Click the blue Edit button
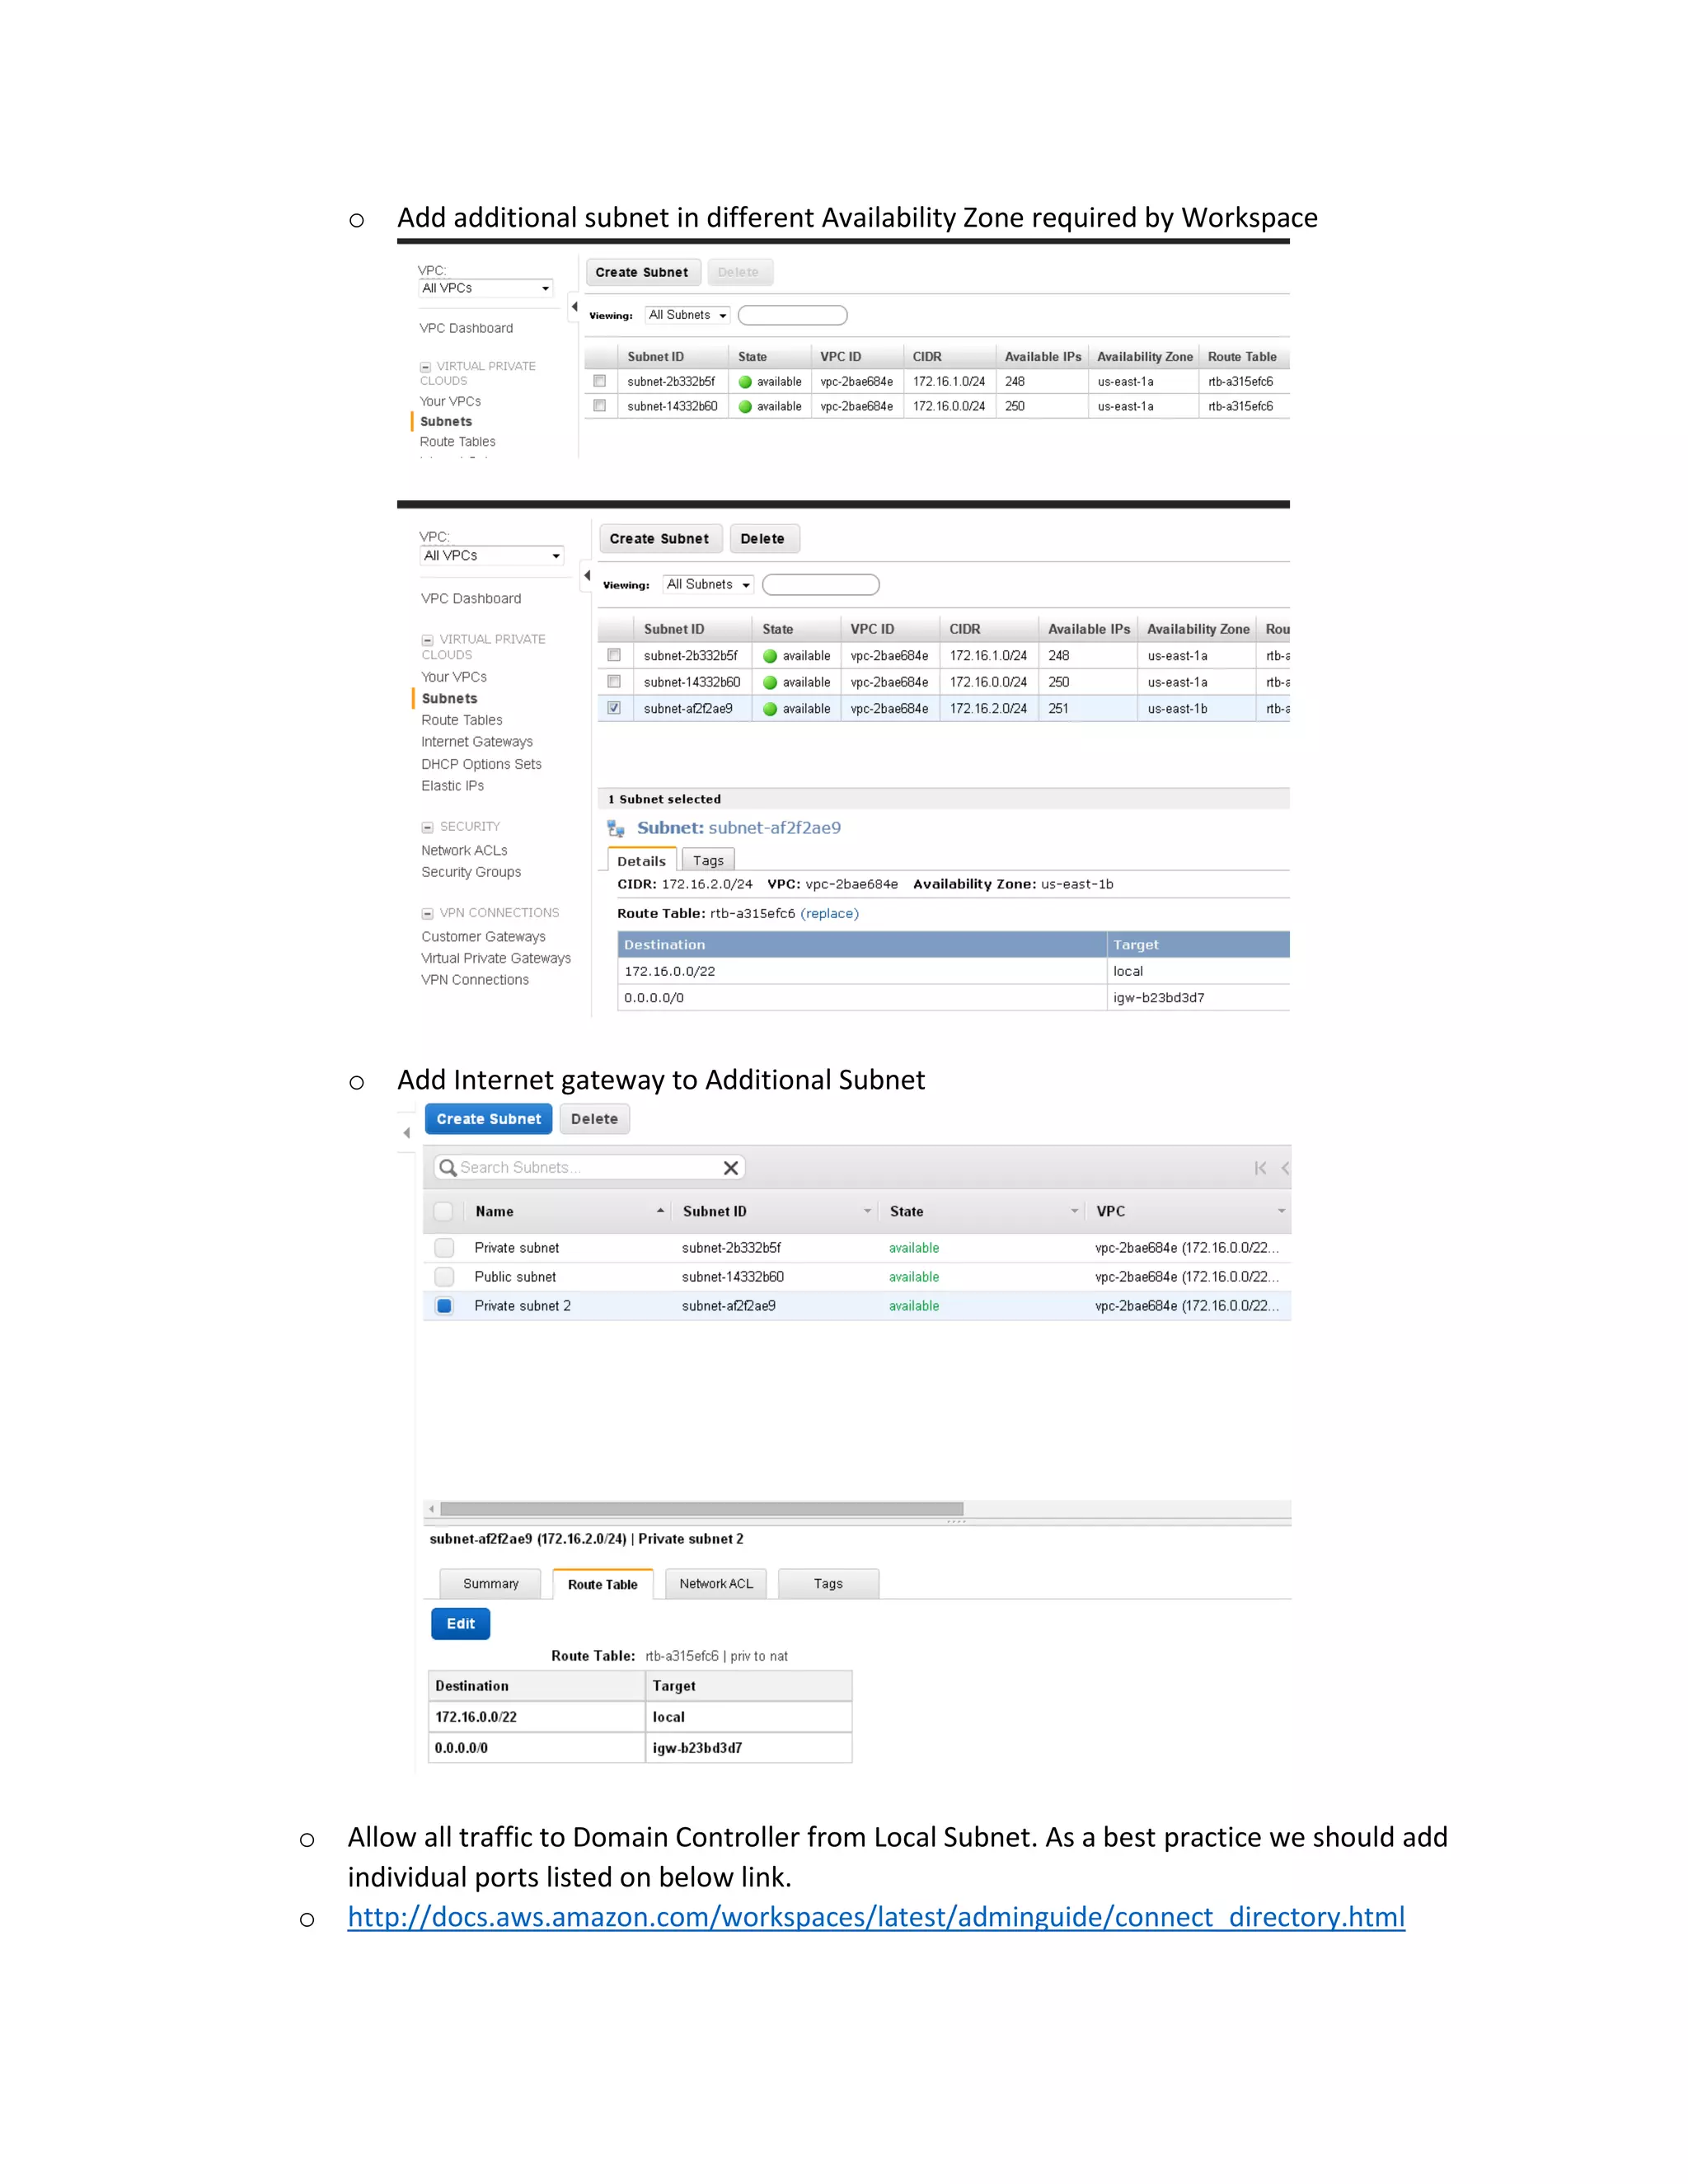1688x2184 pixels. (x=460, y=1623)
